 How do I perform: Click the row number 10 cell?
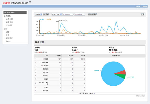[35, 91]
